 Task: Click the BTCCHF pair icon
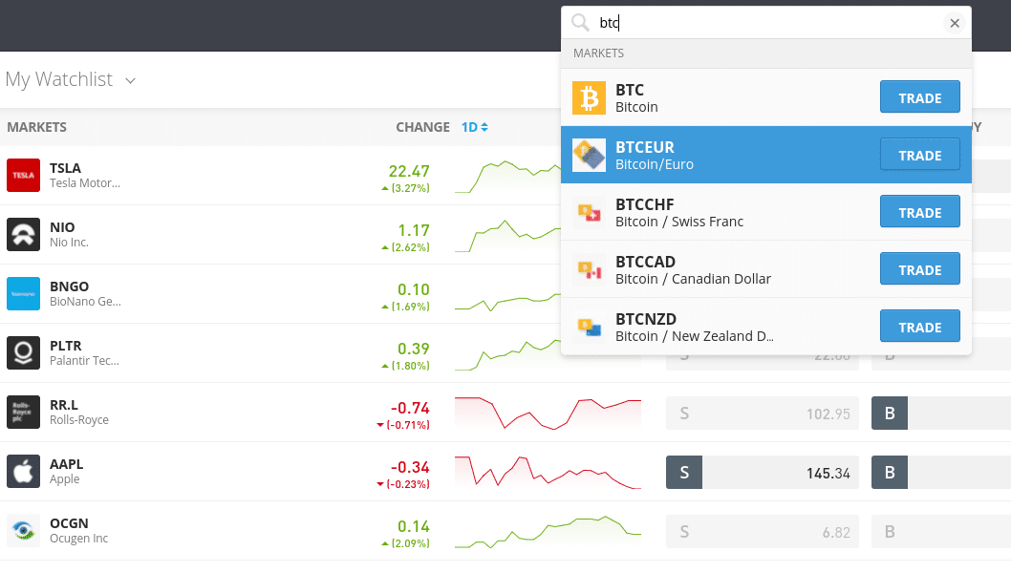(x=589, y=213)
